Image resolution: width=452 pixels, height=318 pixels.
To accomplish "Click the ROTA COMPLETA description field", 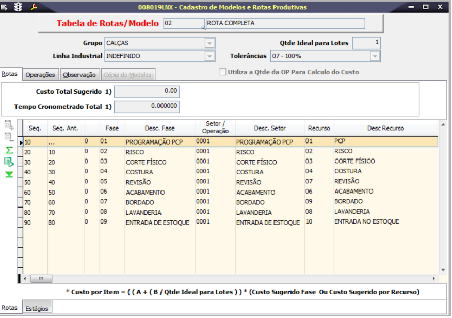I will [285, 23].
